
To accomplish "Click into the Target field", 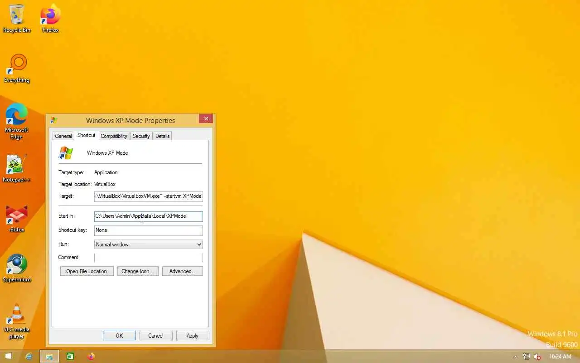I will [x=149, y=196].
